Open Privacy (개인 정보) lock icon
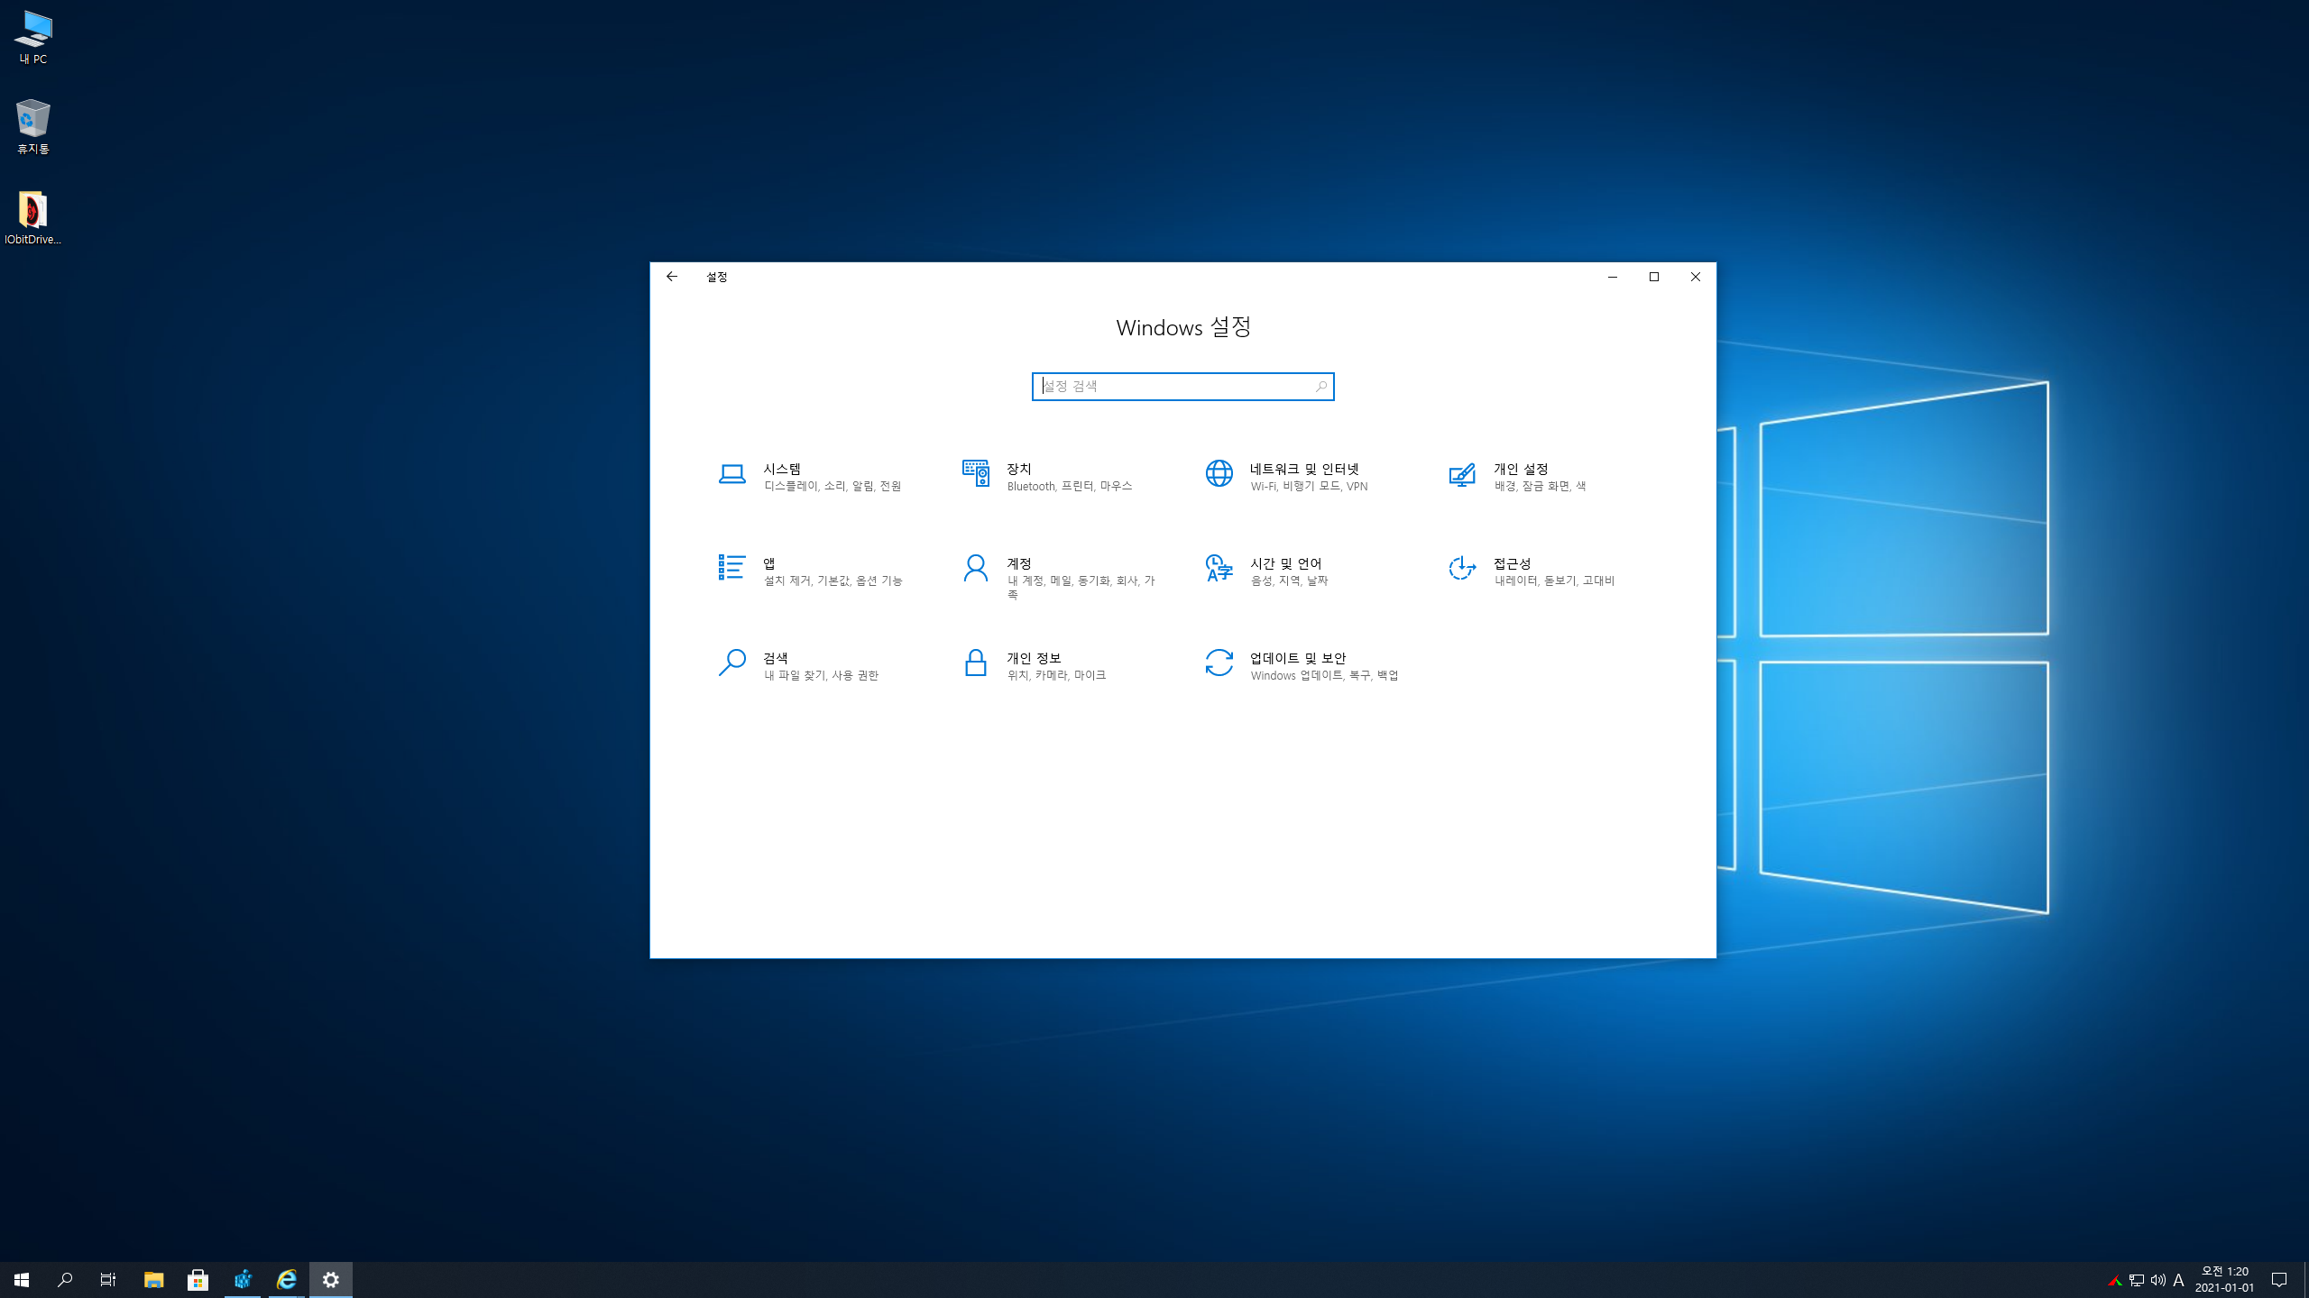2309x1298 pixels. [975, 663]
